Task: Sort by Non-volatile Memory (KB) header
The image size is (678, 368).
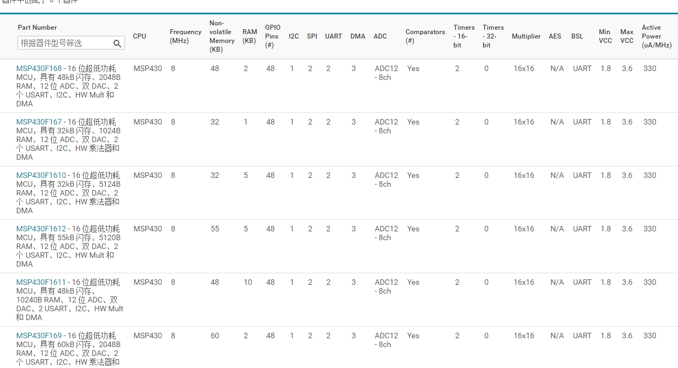Action: pos(221,36)
